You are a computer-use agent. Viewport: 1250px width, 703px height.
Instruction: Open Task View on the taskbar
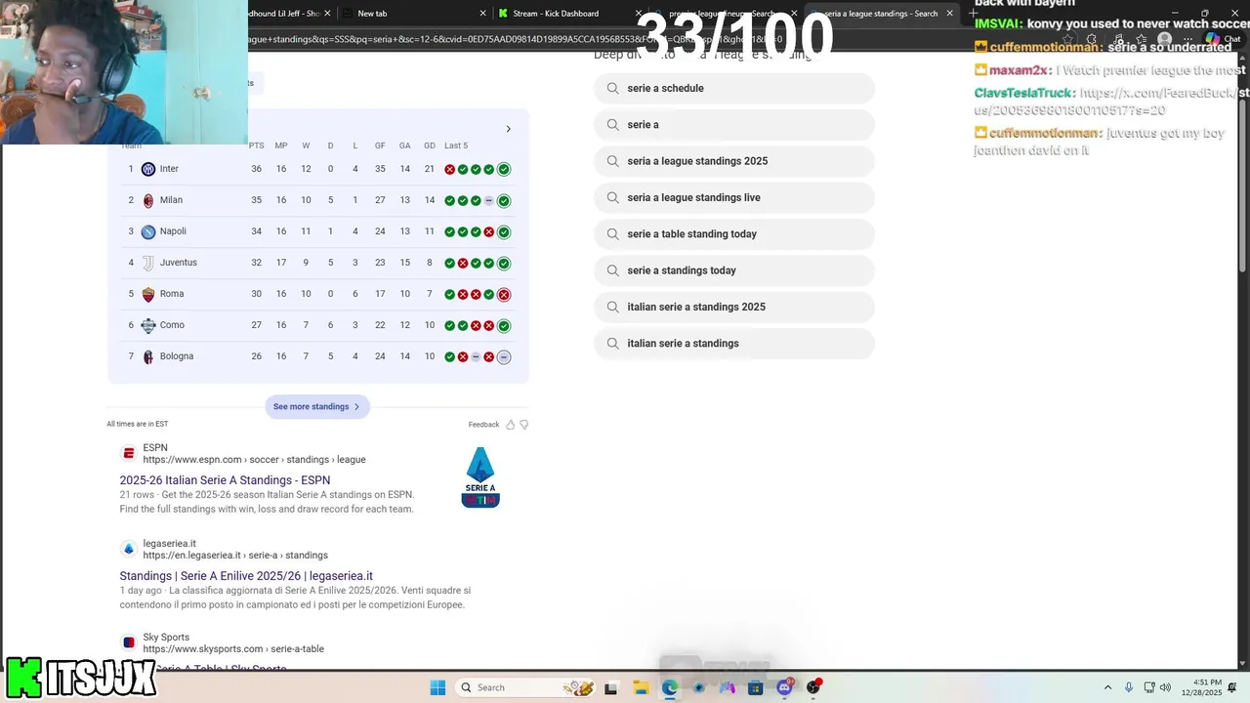[611, 687]
